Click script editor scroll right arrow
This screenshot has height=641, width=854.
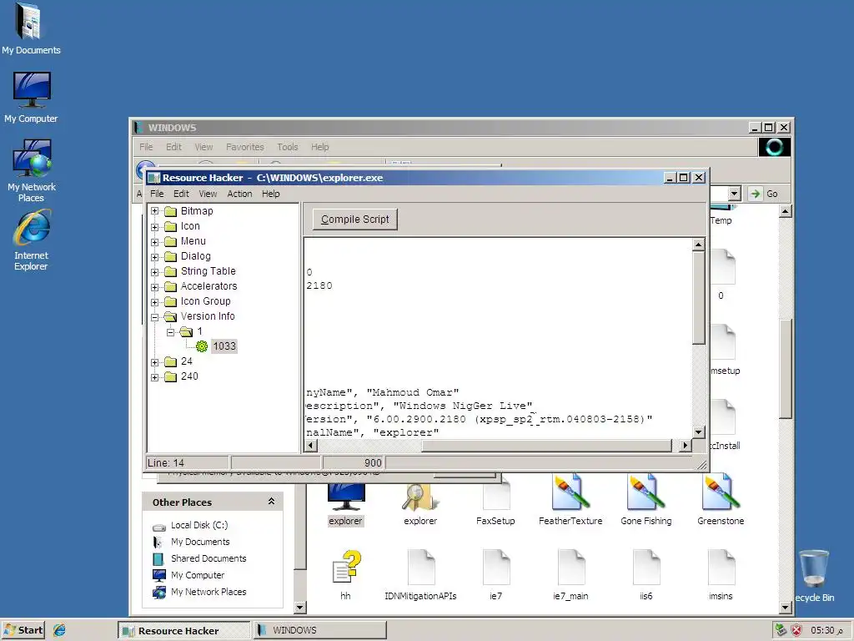tap(686, 446)
